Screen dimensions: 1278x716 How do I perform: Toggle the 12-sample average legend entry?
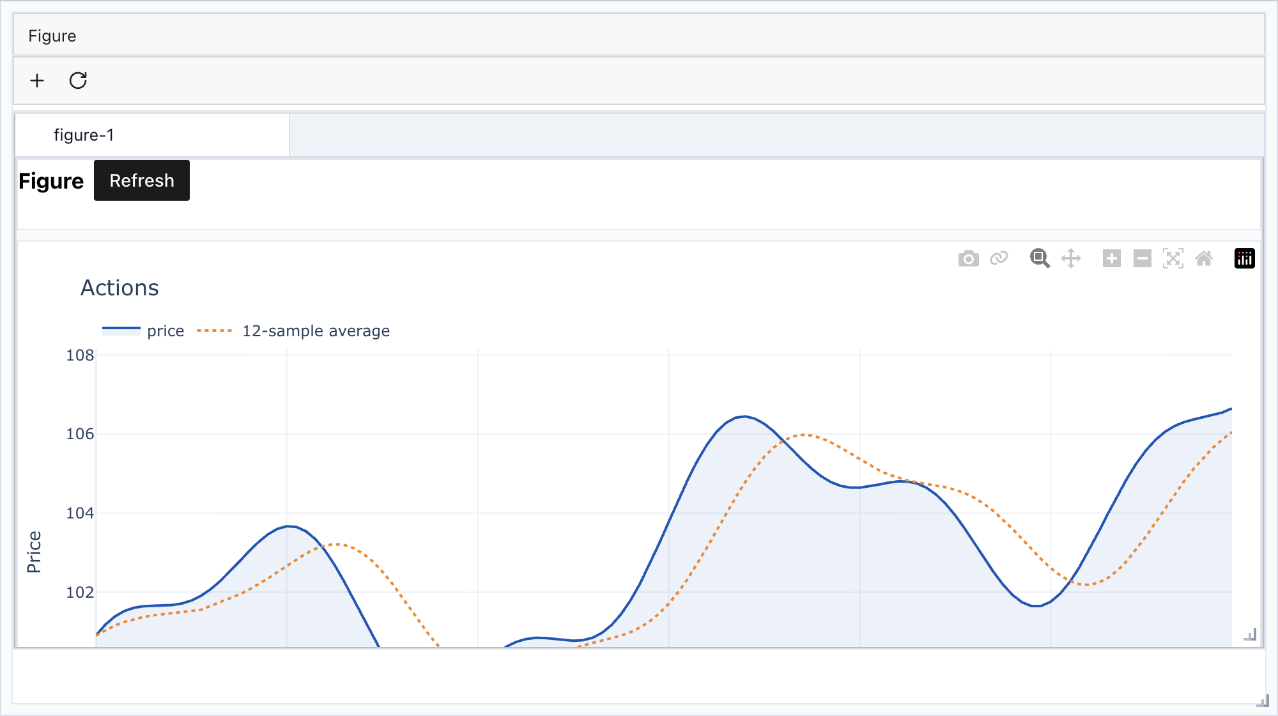tap(293, 331)
